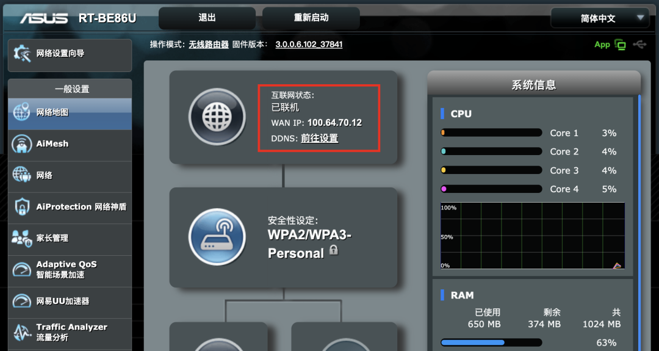
Task: Click the 网络 globe sidebar icon
Action: pos(21,175)
